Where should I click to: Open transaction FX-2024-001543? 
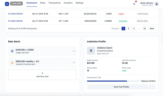(x=15, y=21)
